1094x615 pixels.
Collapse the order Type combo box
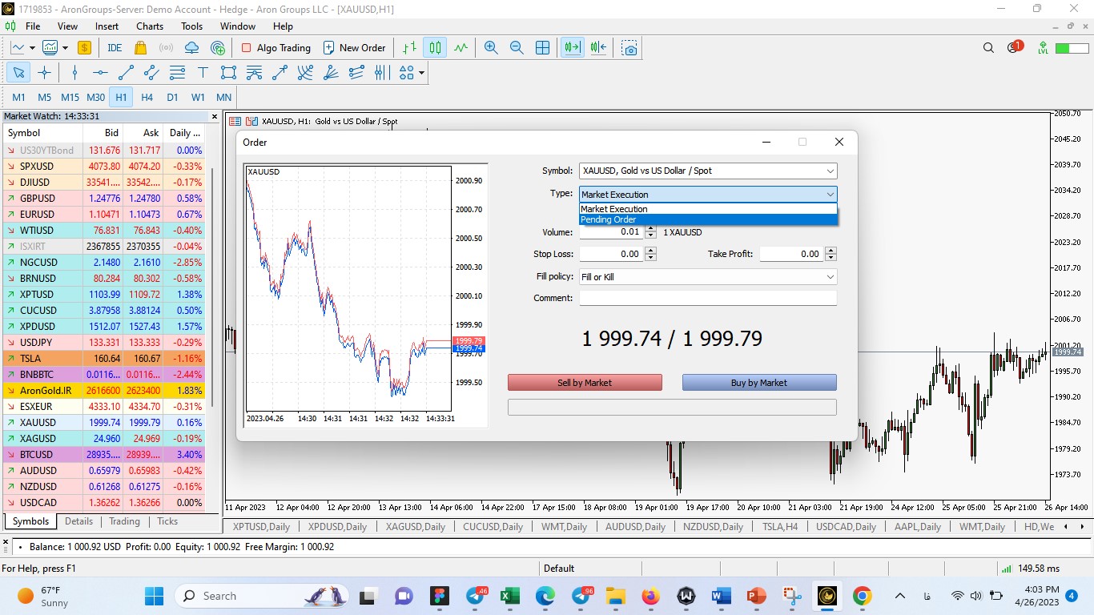coord(708,195)
